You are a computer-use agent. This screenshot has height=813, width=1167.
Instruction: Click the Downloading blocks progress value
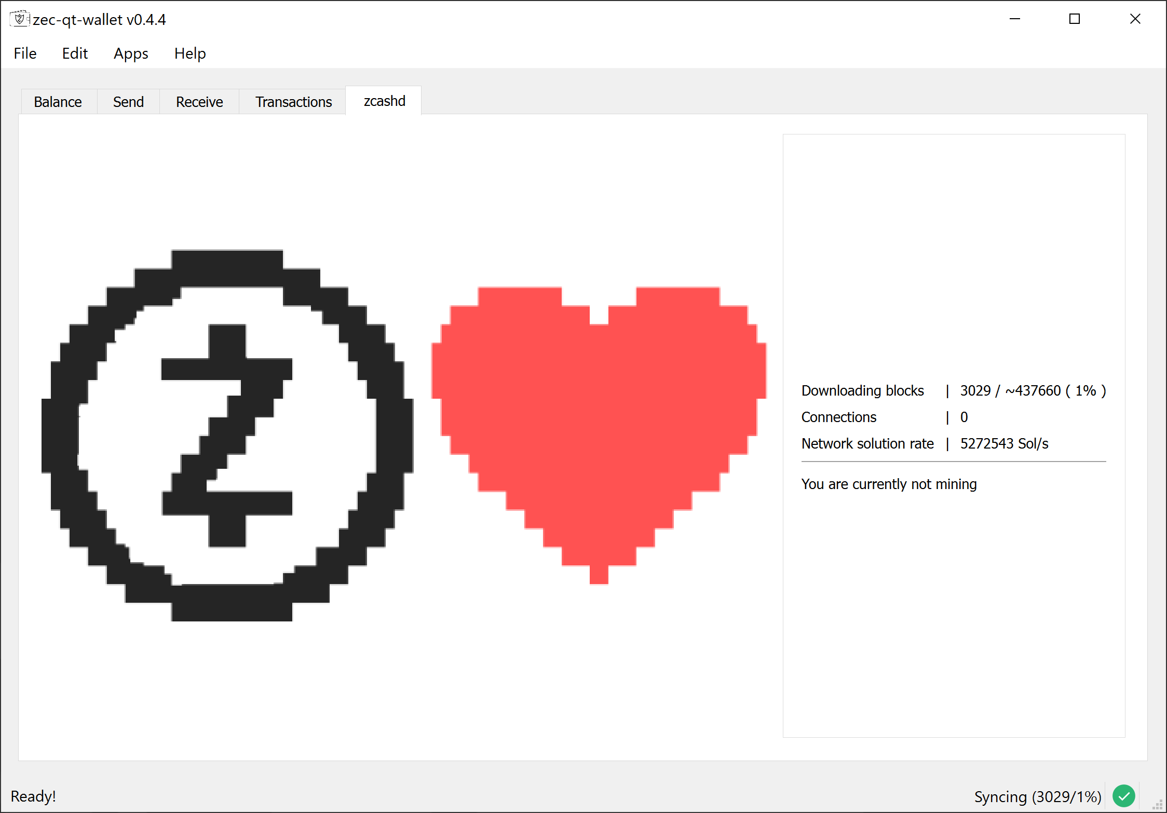pyautogui.click(x=1033, y=390)
